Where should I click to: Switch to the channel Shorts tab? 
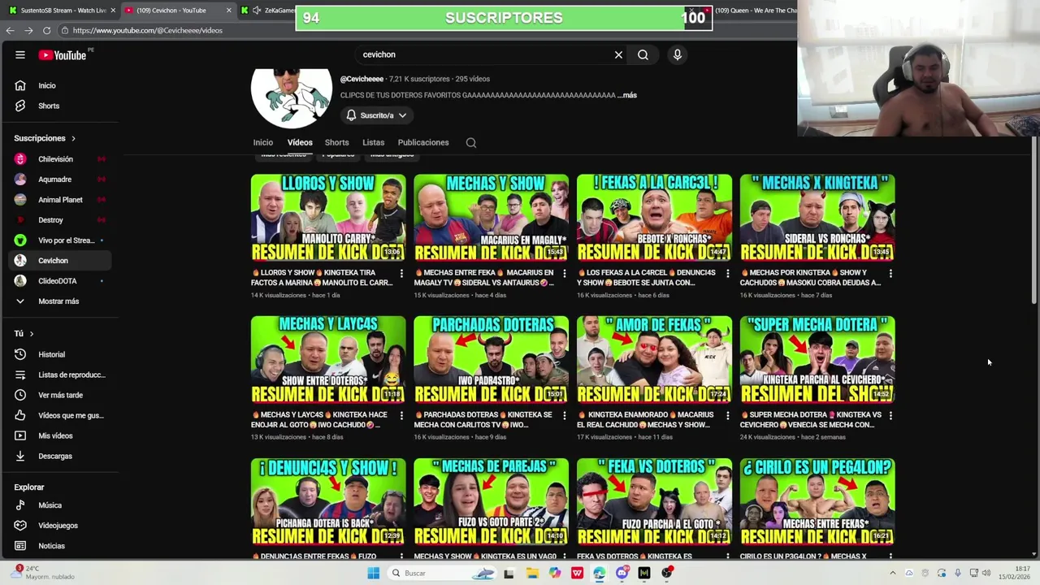tap(336, 143)
